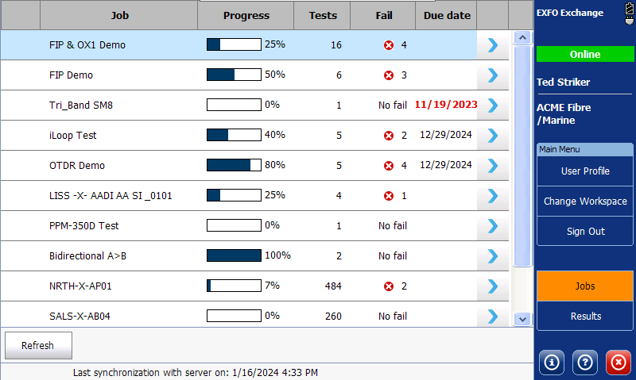
Task: Open Tri_Band SM8 details chevron
Action: tap(493, 106)
